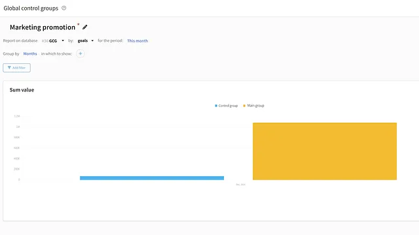Viewport: 419px width, 235px height.
Task: Select the yellow Main group bar
Action: point(325,151)
